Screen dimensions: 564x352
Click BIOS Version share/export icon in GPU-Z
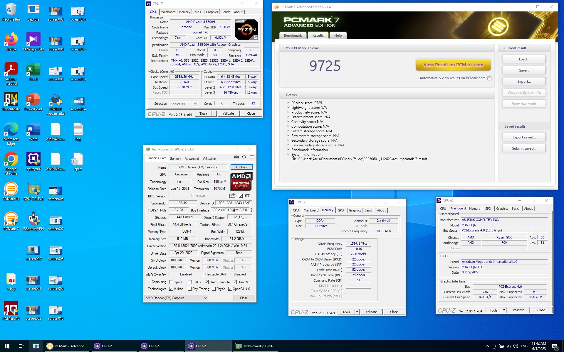click(232, 196)
